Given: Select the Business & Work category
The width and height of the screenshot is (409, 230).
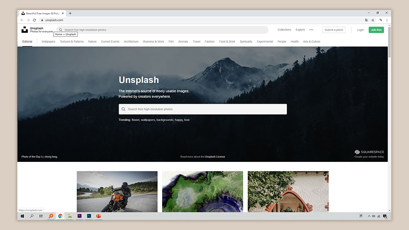Looking at the screenshot, I should tap(154, 41).
